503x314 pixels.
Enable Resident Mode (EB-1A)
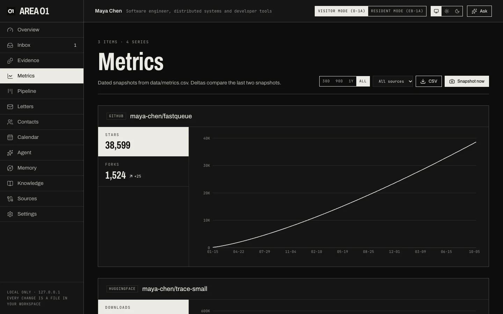coord(397,11)
